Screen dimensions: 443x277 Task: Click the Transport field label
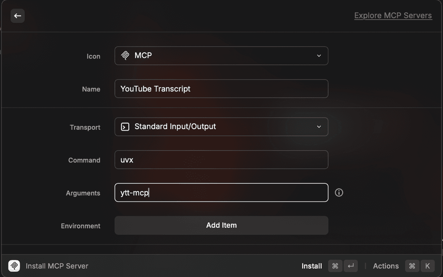click(x=85, y=127)
